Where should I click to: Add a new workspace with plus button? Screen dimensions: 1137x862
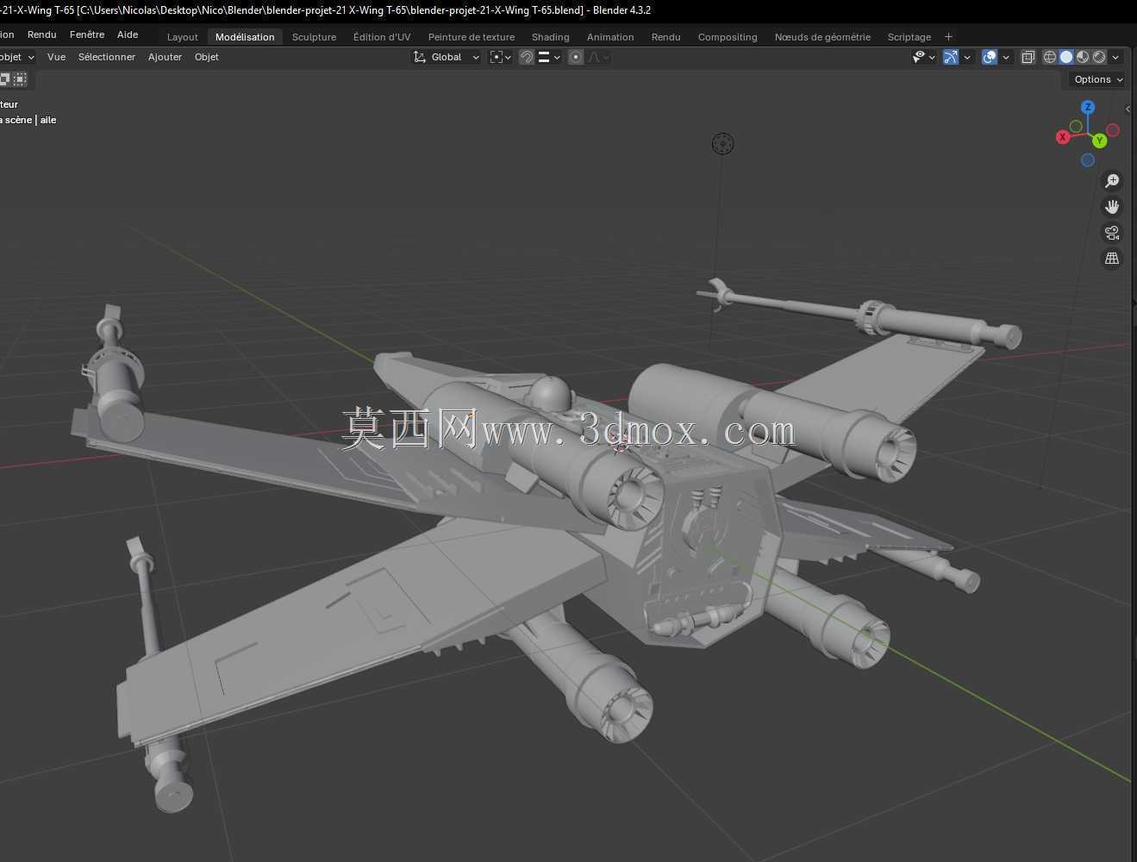[x=948, y=37]
